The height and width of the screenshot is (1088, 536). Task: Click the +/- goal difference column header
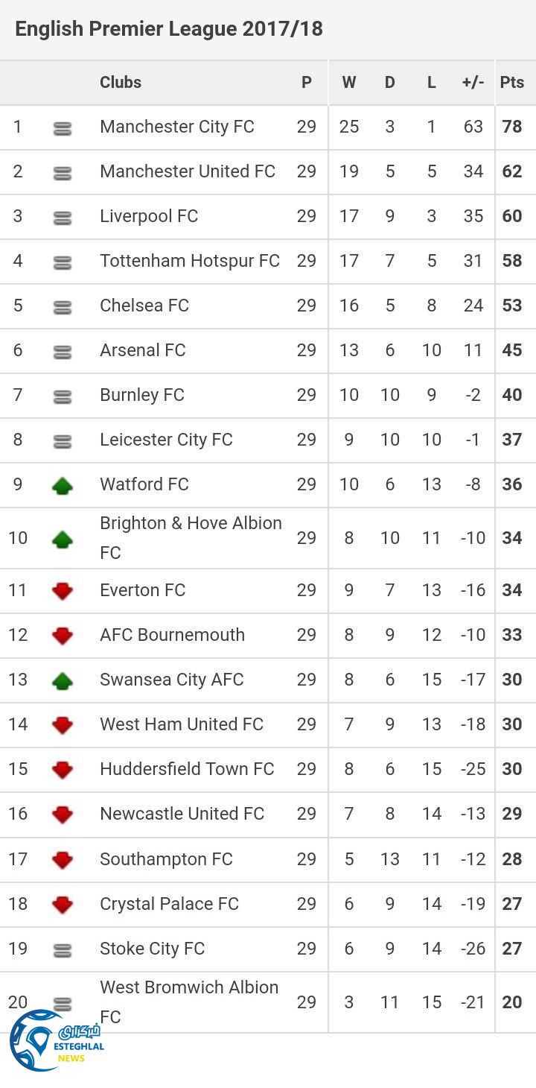[473, 83]
